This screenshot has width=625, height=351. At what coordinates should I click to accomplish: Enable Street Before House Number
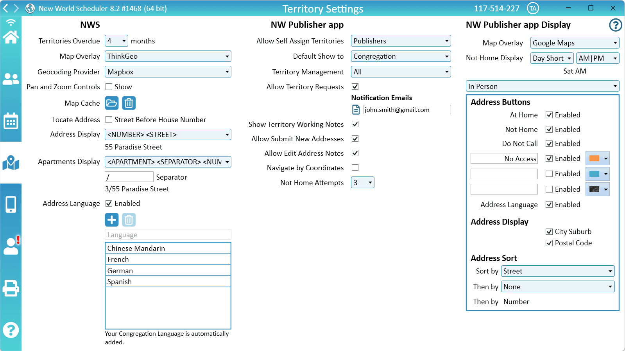pos(109,120)
